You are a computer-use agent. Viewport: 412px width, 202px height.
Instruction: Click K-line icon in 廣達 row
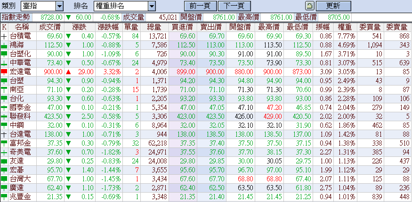pyautogui.click(x=4, y=187)
